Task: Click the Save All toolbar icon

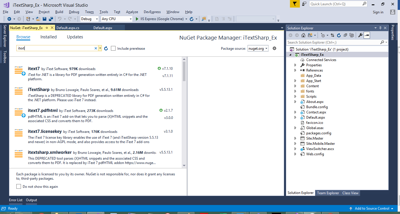Action: pos(51,19)
